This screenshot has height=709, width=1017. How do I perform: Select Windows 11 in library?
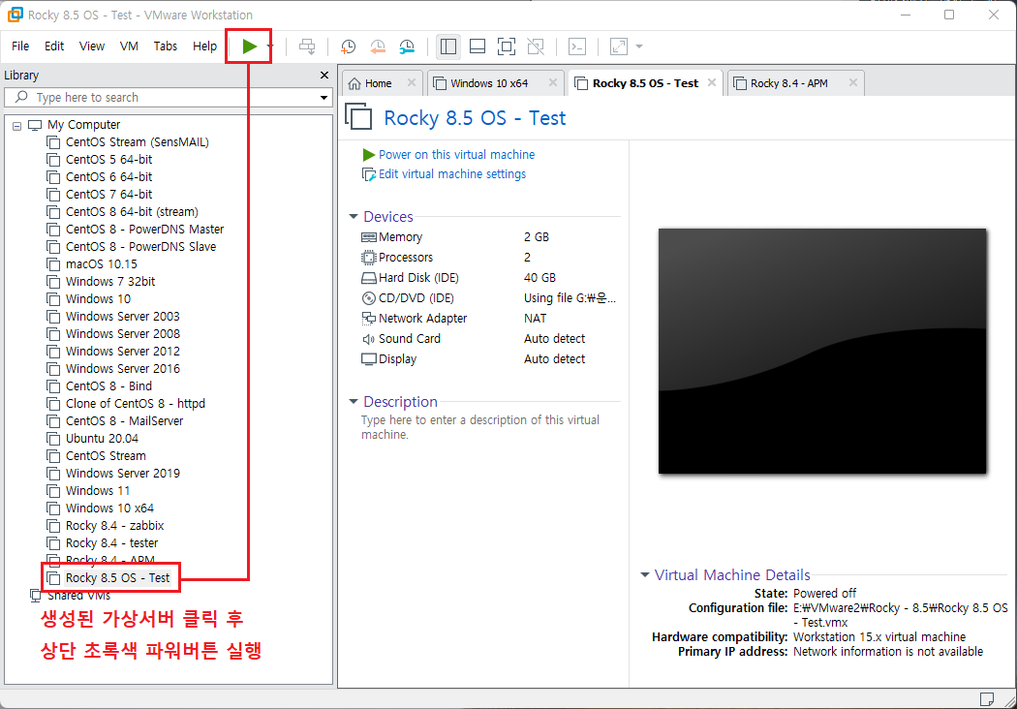coord(97,491)
